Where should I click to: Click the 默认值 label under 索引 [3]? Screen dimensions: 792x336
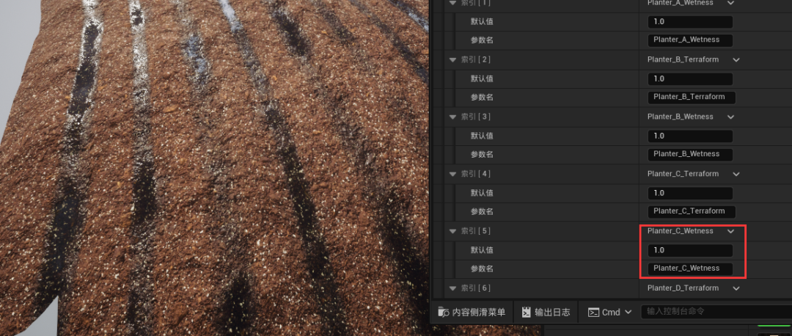[x=482, y=136]
